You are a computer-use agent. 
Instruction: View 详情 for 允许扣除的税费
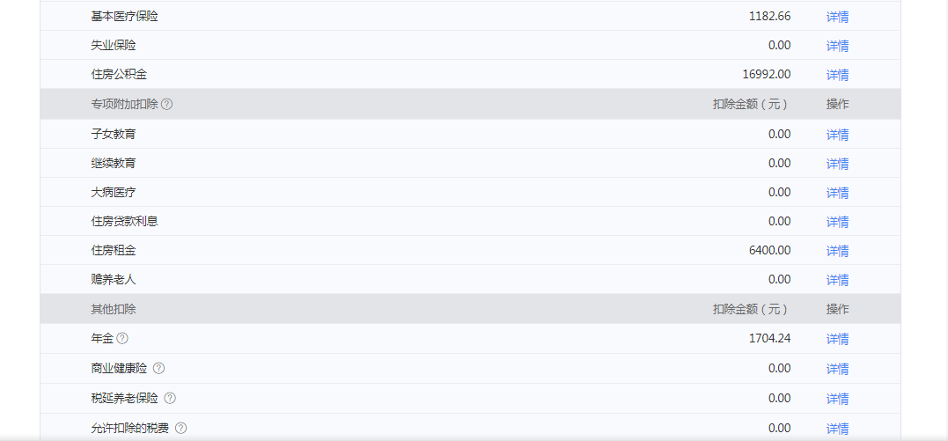click(x=837, y=429)
